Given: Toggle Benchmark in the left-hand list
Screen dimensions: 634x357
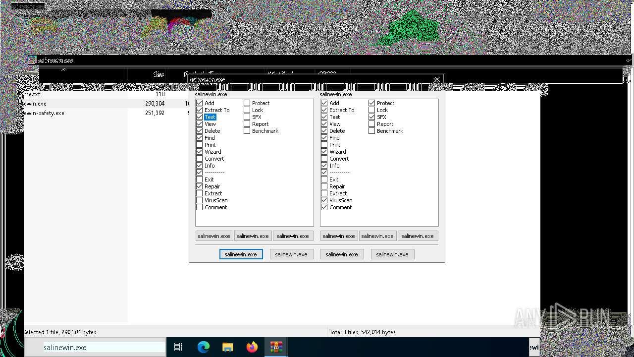Looking at the screenshot, I should coord(247,131).
